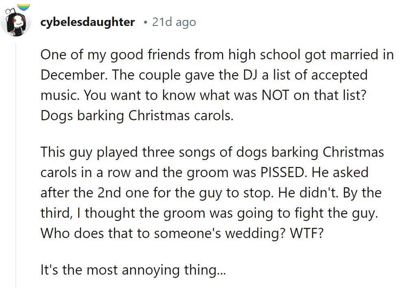Viewport: 403px width, 288px height.
Task: Click the word "December" in the comment
Action: coord(72,75)
